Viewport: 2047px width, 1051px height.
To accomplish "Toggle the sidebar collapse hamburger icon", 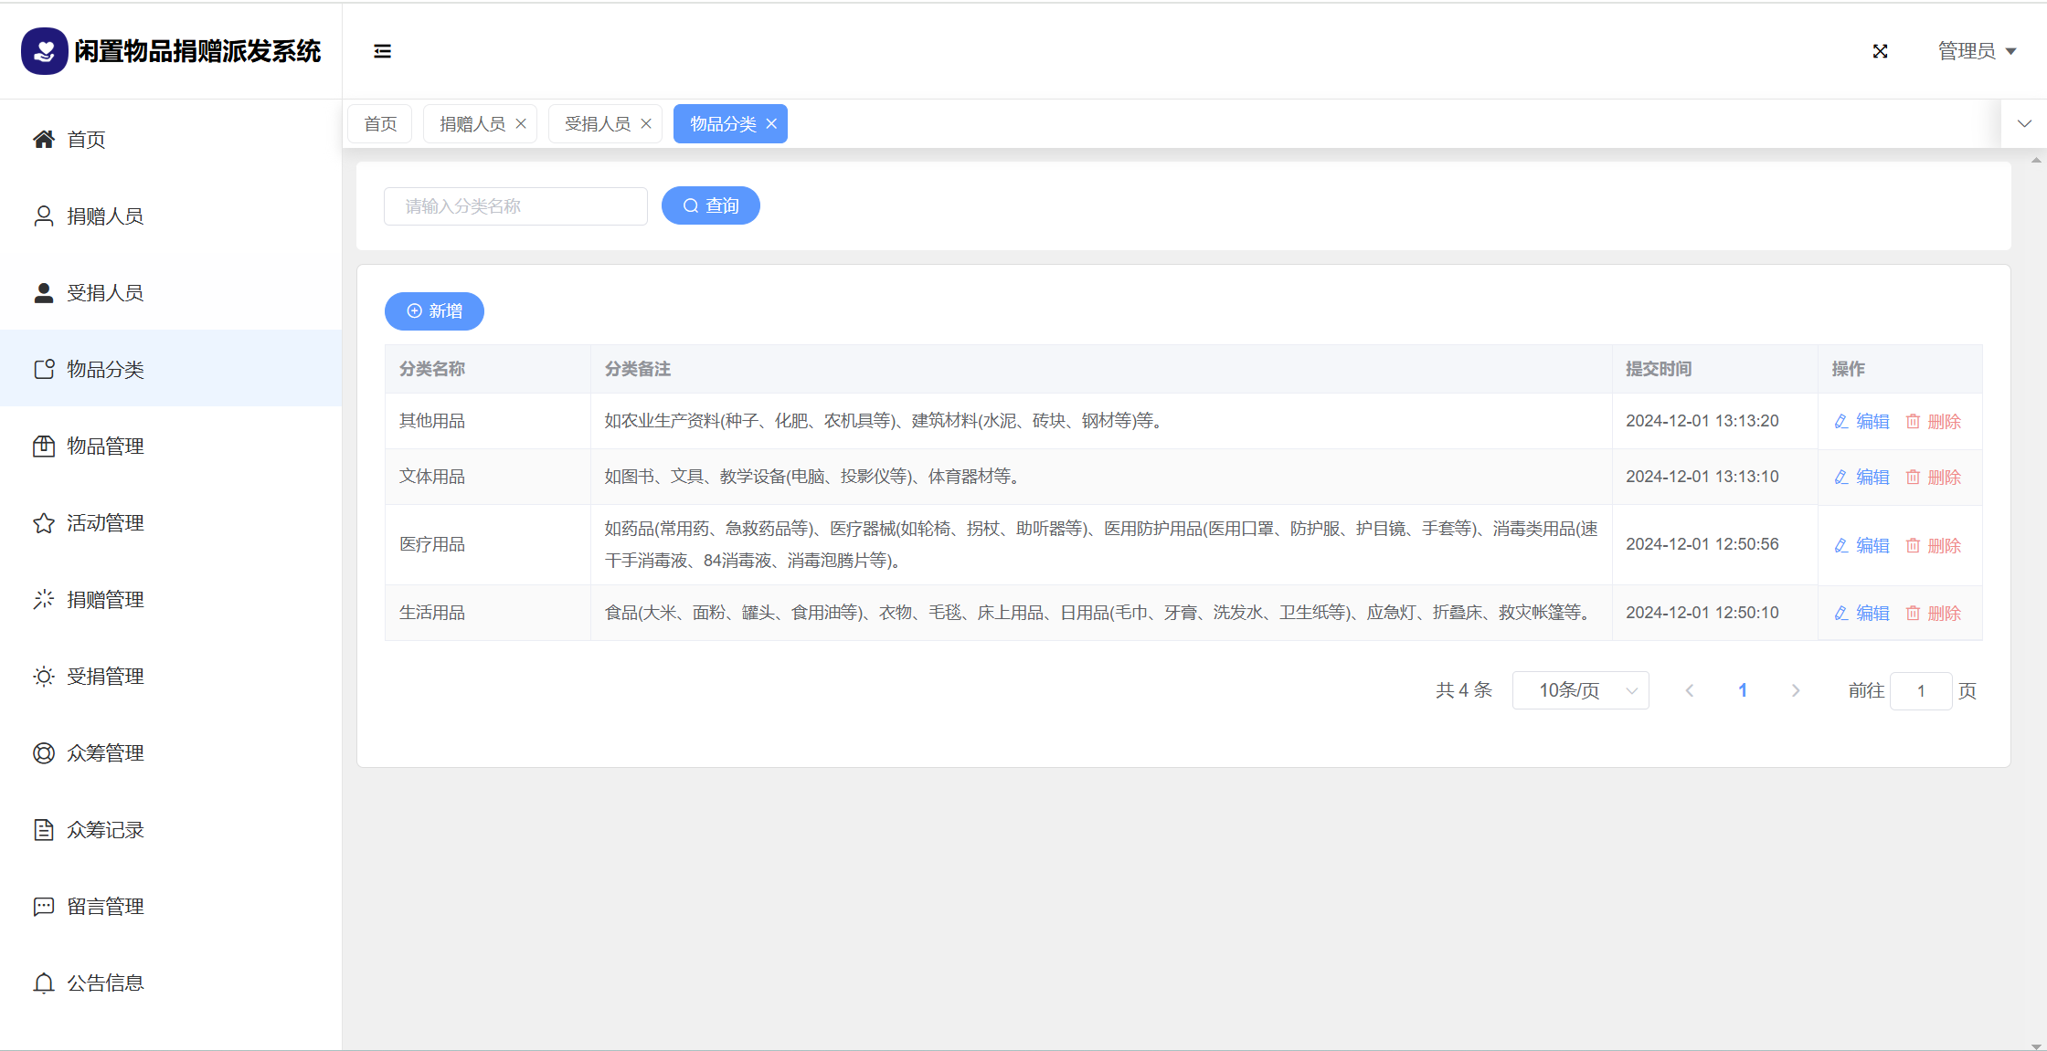I will pyautogui.click(x=382, y=51).
